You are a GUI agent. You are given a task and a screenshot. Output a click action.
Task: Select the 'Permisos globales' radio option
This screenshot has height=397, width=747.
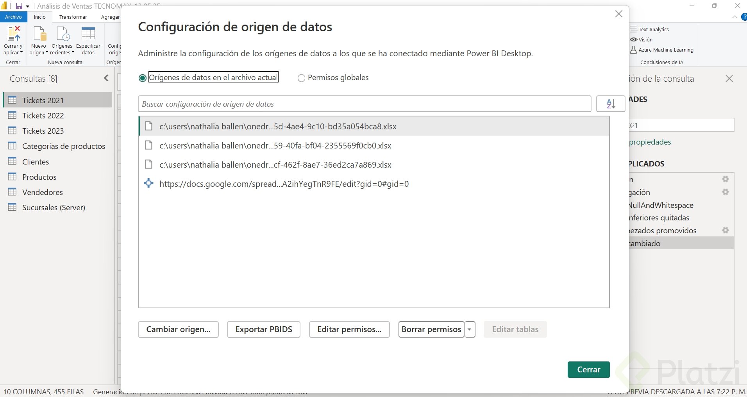[301, 78]
